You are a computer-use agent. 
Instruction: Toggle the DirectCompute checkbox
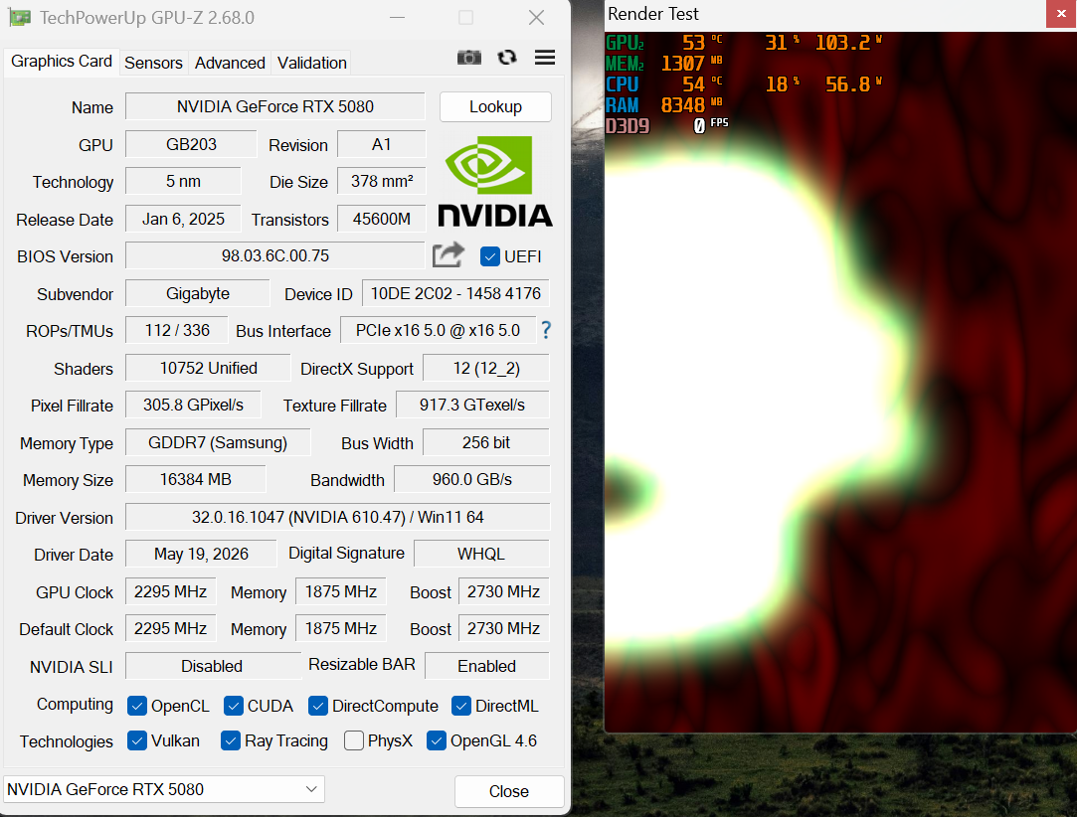click(318, 706)
